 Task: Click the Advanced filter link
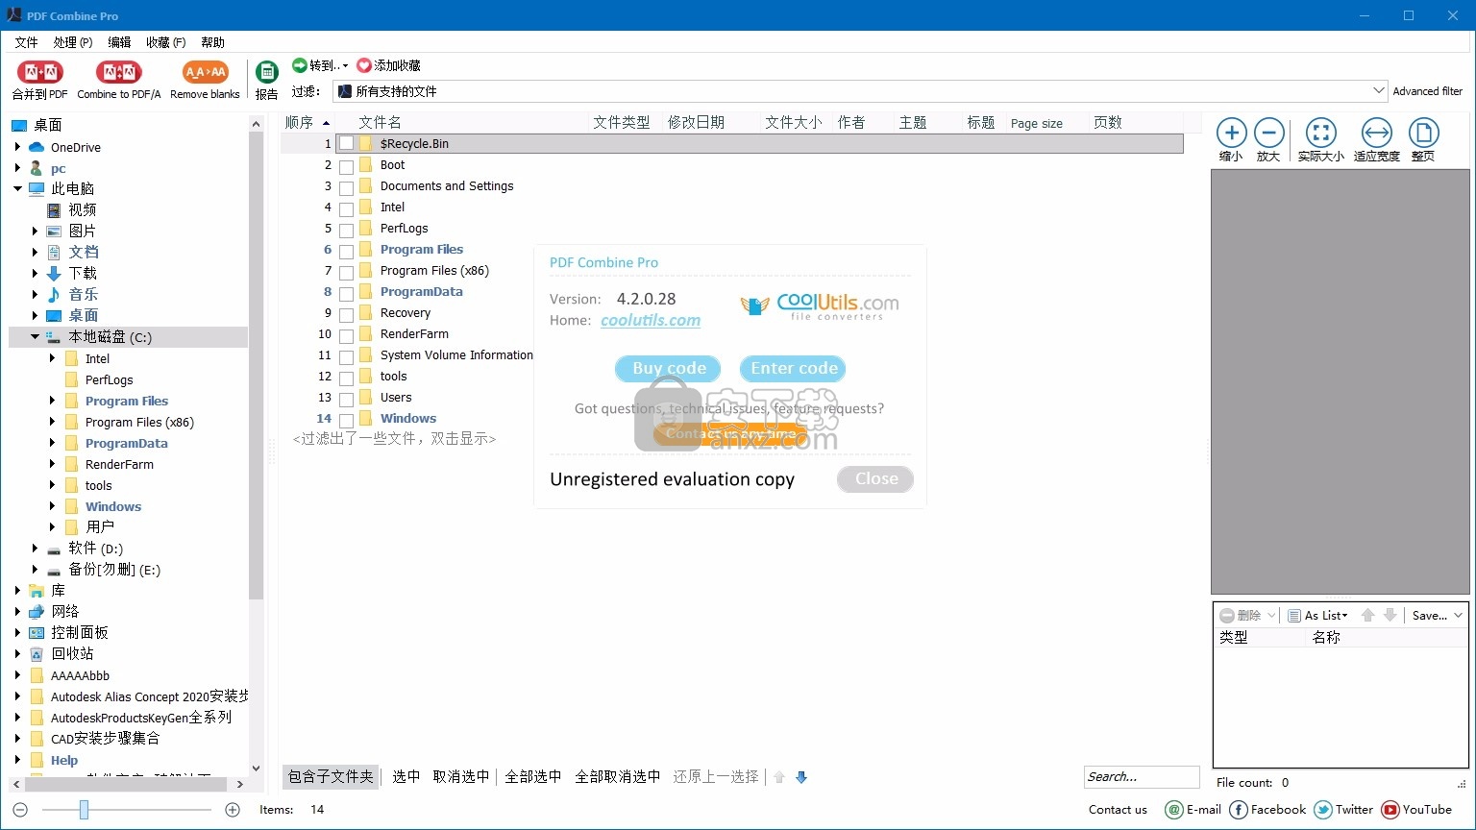tap(1428, 91)
